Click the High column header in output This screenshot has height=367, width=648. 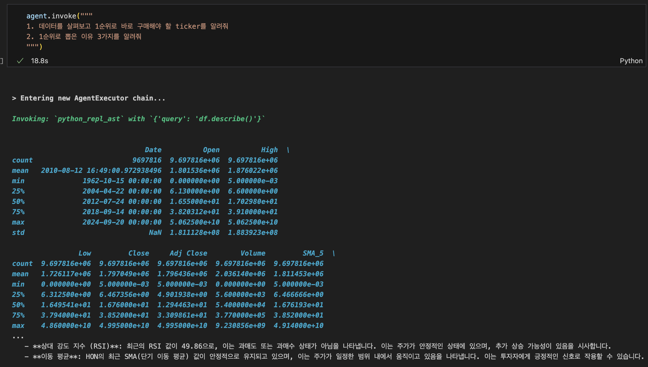[x=269, y=150]
